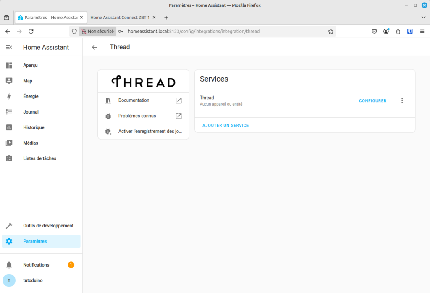The width and height of the screenshot is (430, 293).
Task: Open a new Firefox tab
Action: click(166, 18)
